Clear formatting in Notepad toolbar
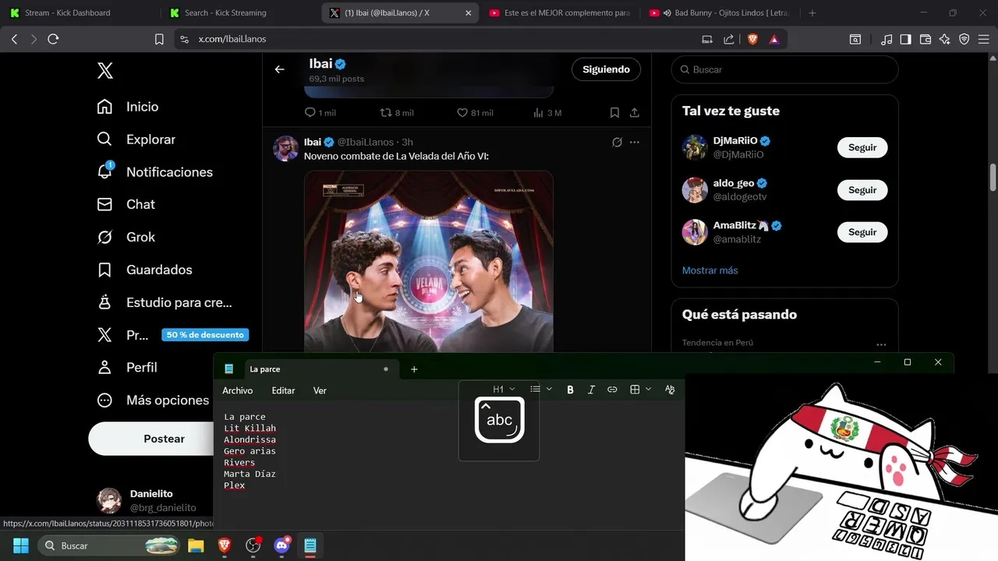Viewport: 998px width, 561px height. 670,390
